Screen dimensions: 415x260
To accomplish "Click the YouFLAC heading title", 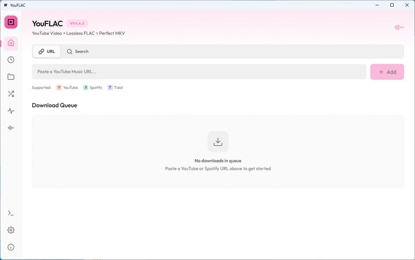I will pyautogui.click(x=47, y=23).
